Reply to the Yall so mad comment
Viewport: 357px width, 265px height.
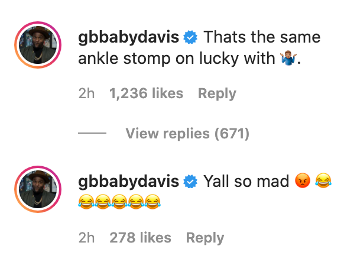click(x=205, y=238)
